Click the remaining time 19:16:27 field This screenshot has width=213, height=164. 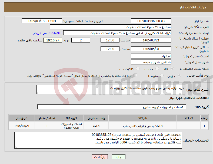coord(53,40)
